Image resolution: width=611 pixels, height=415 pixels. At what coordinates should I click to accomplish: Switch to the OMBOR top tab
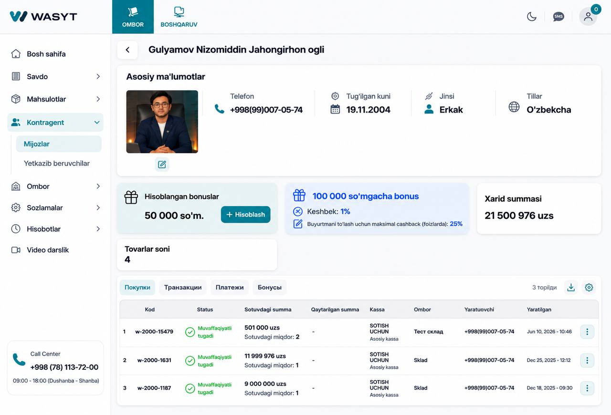click(x=133, y=17)
